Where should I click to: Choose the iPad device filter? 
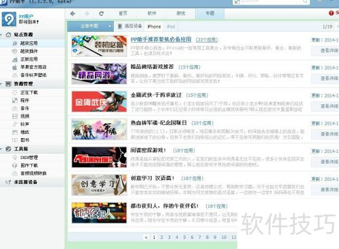point(171,26)
